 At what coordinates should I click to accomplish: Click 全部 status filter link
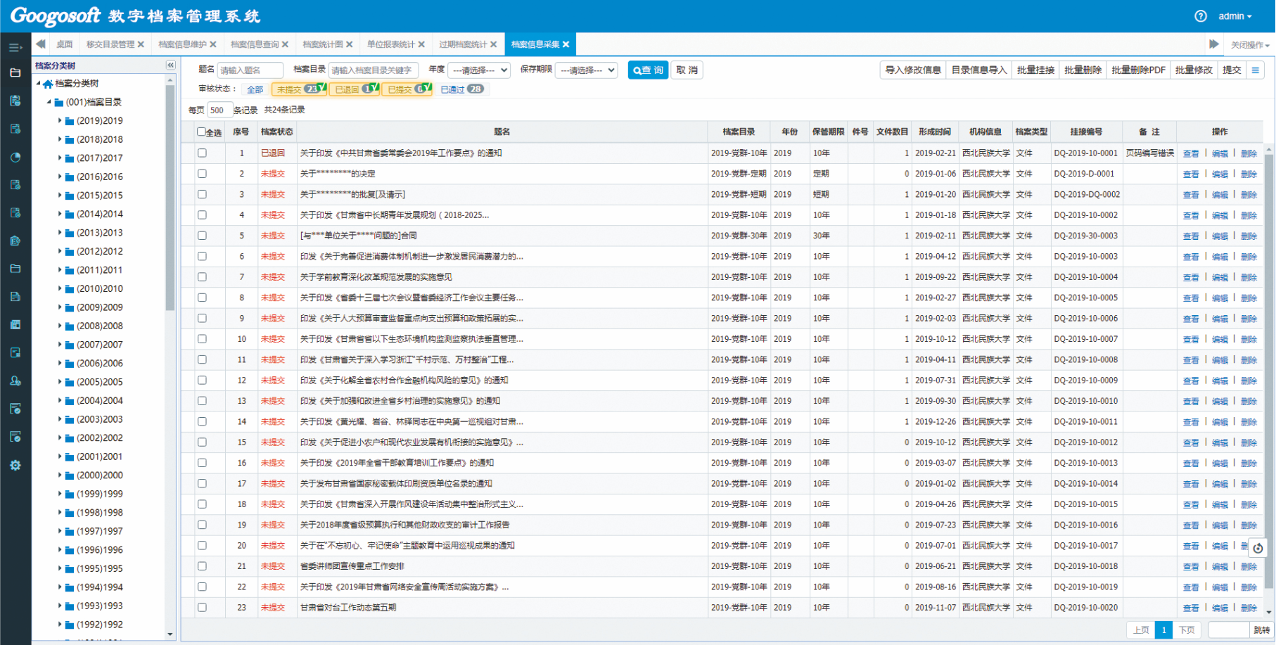click(x=255, y=89)
